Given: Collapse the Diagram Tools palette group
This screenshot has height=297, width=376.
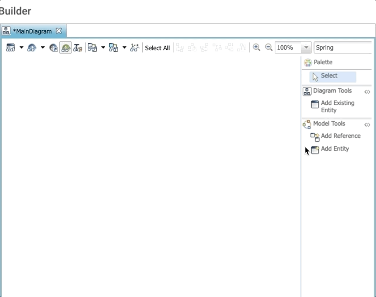Looking at the screenshot, I should tap(332, 90).
